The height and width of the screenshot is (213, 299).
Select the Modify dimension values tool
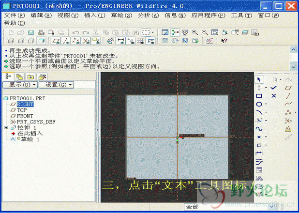point(259,162)
